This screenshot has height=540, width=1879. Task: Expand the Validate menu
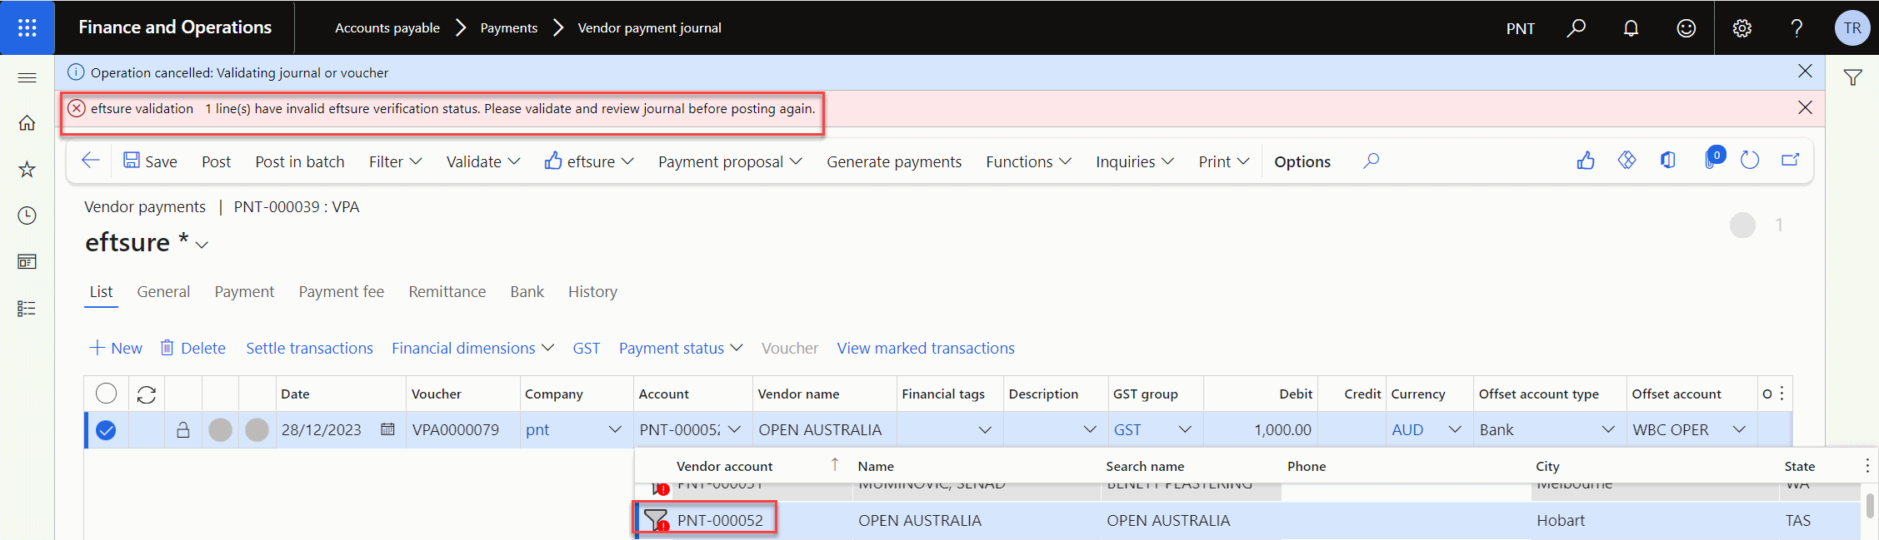click(x=483, y=161)
